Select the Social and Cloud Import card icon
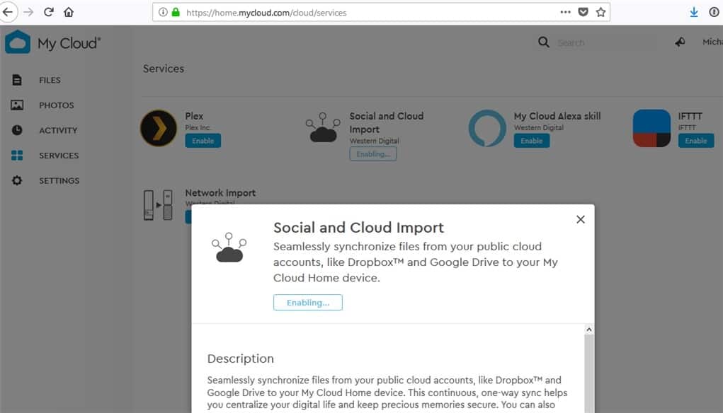 (x=323, y=127)
